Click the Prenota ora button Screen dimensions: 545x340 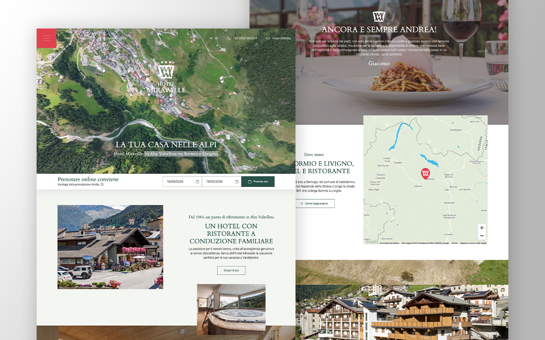(258, 181)
